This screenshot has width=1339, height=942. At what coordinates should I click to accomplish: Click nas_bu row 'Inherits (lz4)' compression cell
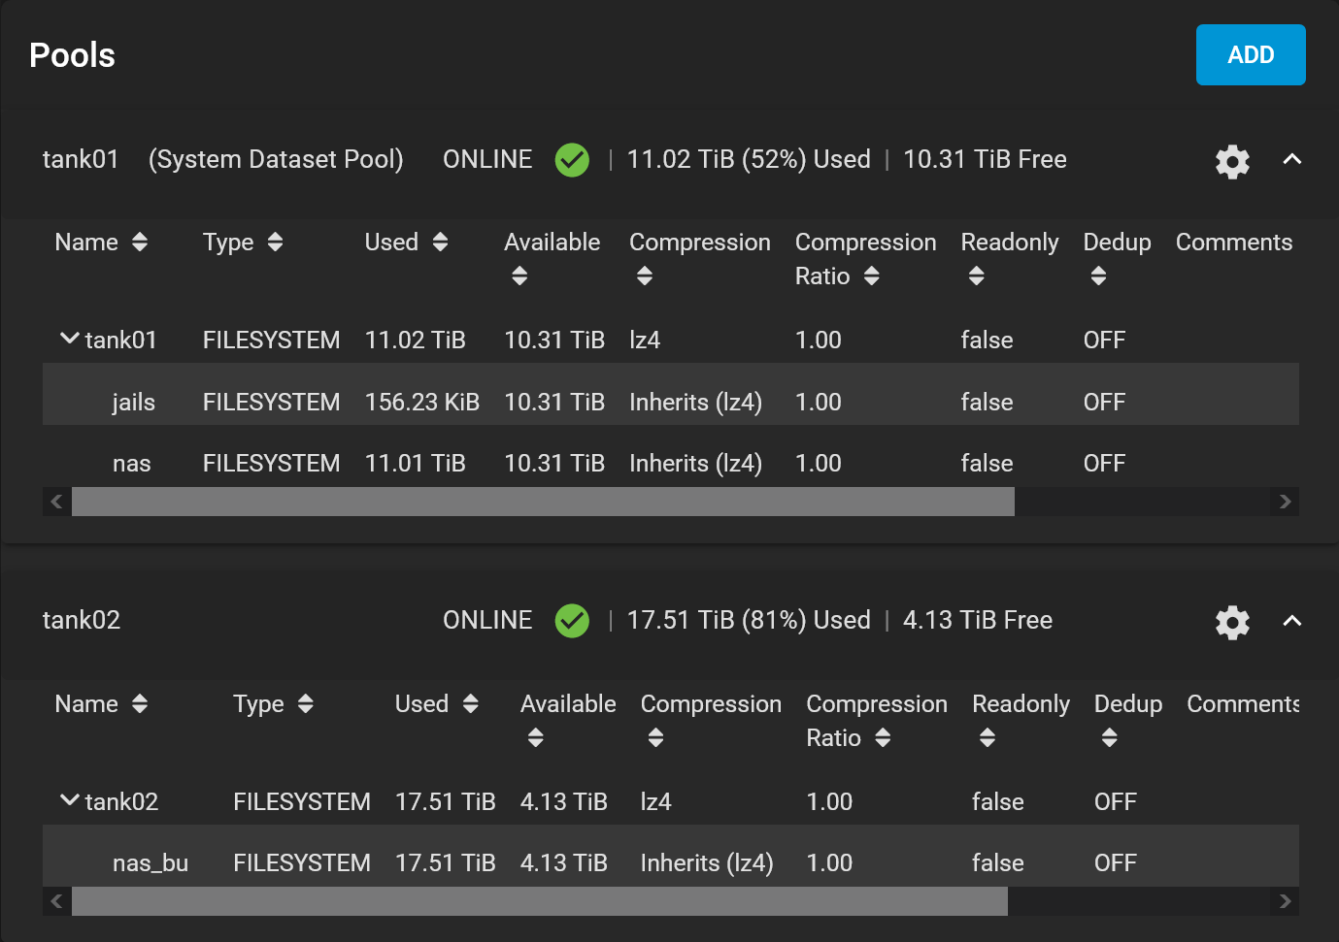point(707,862)
